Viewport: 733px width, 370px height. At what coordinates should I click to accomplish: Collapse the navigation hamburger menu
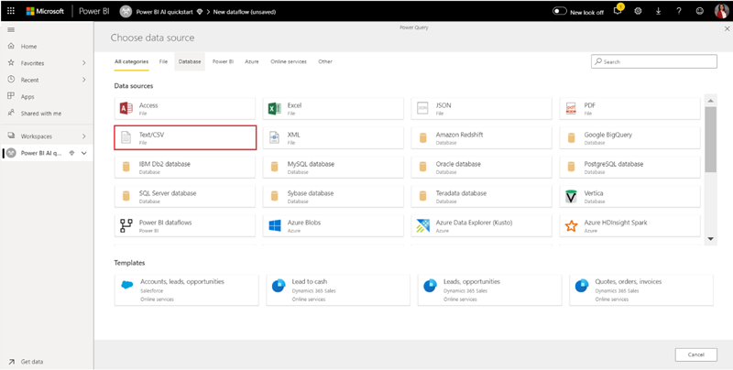(11, 30)
